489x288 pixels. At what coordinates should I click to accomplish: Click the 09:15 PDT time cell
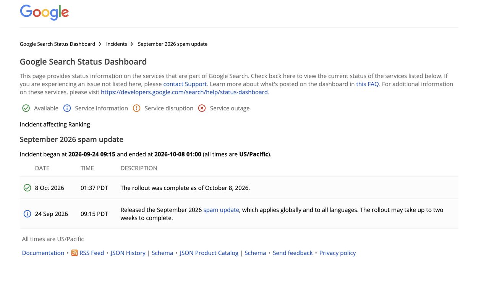(94, 214)
